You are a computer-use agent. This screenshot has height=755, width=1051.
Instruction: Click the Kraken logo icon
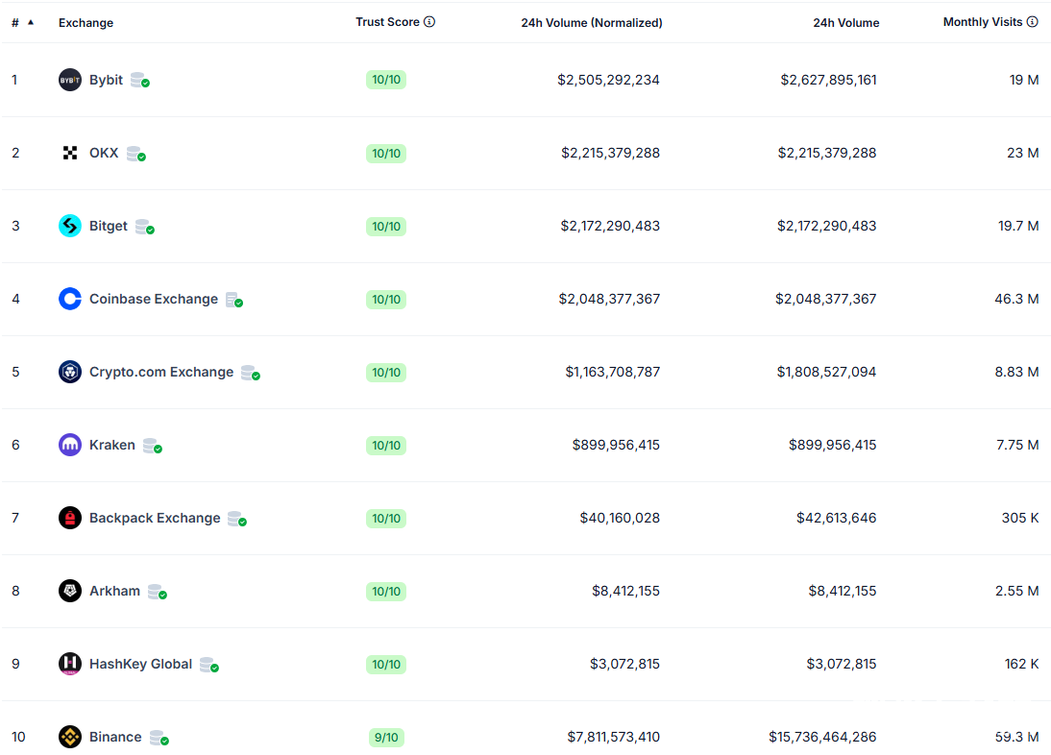[x=70, y=445]
